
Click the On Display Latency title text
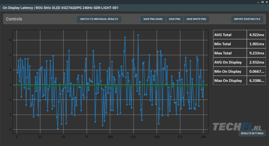coord(61,8)
